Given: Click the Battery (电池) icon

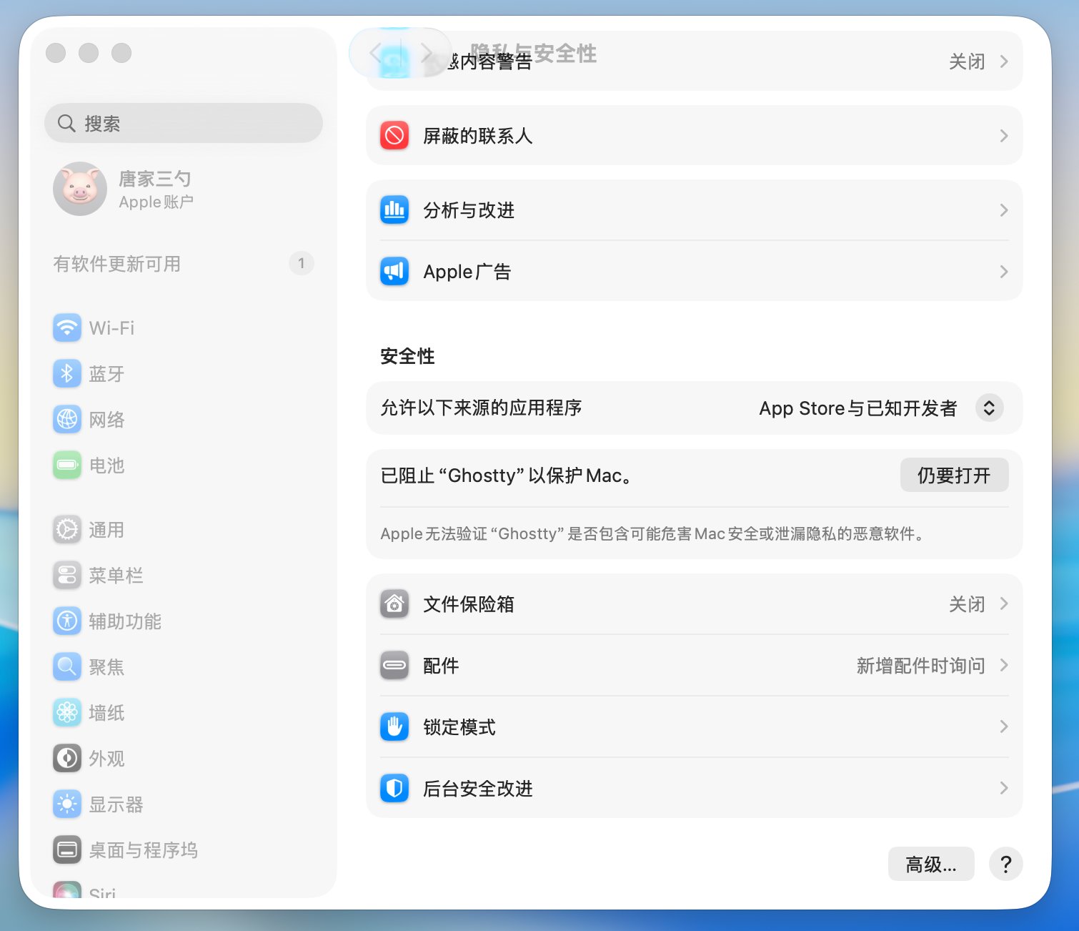Looking at the screenshot, I should (67, 465).
